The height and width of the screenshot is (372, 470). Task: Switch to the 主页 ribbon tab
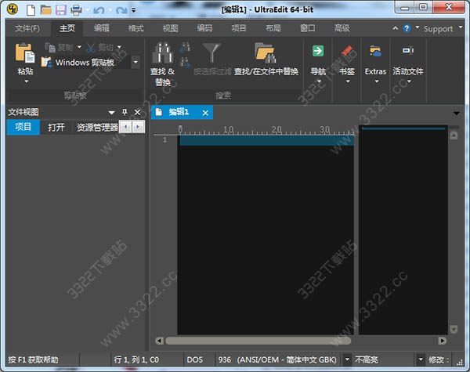[67, 28]
